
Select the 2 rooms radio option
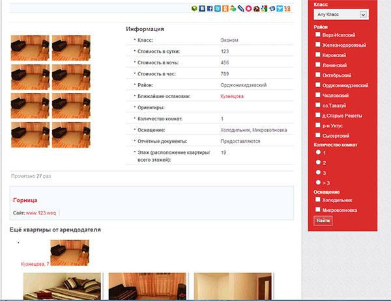click(318, 162)
